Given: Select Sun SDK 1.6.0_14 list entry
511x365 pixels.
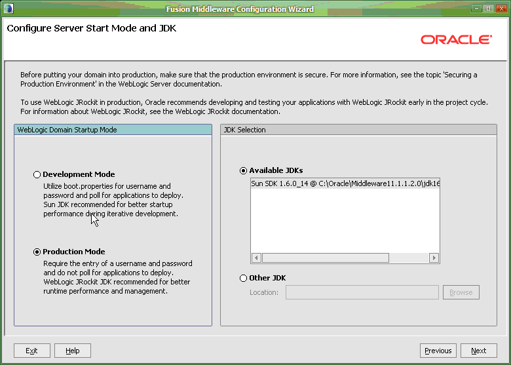Looking at the screenshot, I should coord(345,183).
